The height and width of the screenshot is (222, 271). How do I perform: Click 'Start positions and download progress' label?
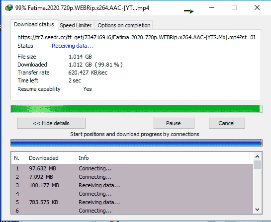click(x=134, y=134)
